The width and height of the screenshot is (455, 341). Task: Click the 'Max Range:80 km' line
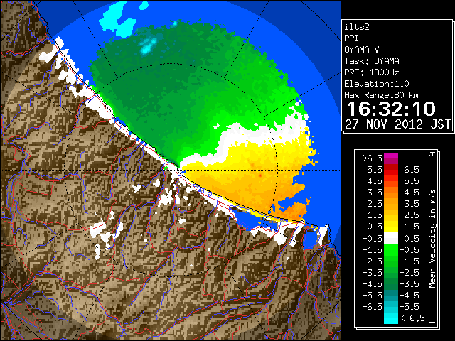pos(381,95)
